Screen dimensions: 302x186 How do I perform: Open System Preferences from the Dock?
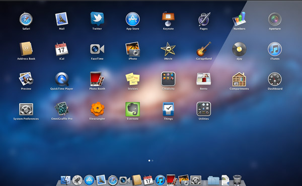pyautogui.click(x=196, y=180)
